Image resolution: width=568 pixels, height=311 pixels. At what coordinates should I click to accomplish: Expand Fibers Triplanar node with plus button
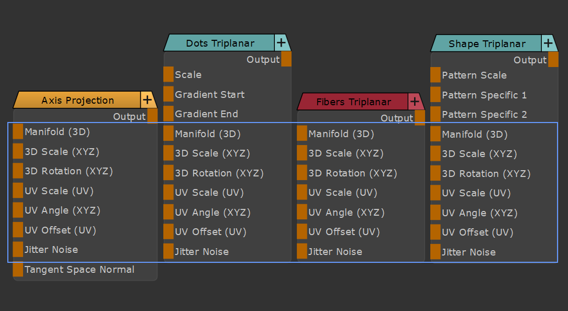coord(415,102)
